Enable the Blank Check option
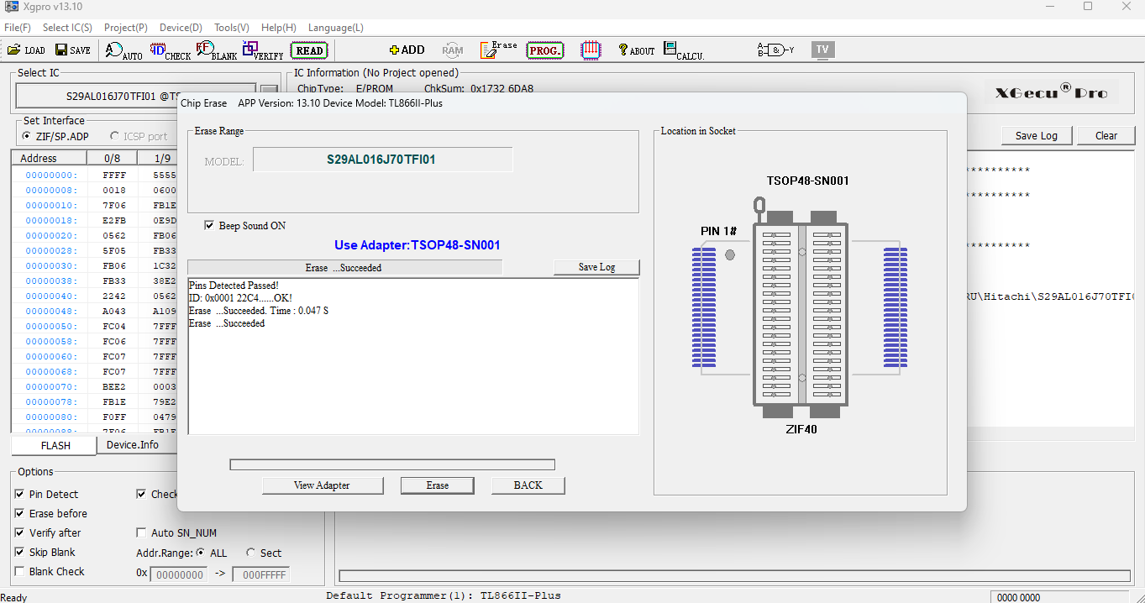 coord(20,572)
